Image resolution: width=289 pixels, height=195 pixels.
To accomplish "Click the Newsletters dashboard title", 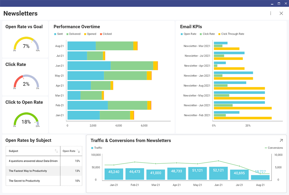I will (x=20, y=14).
